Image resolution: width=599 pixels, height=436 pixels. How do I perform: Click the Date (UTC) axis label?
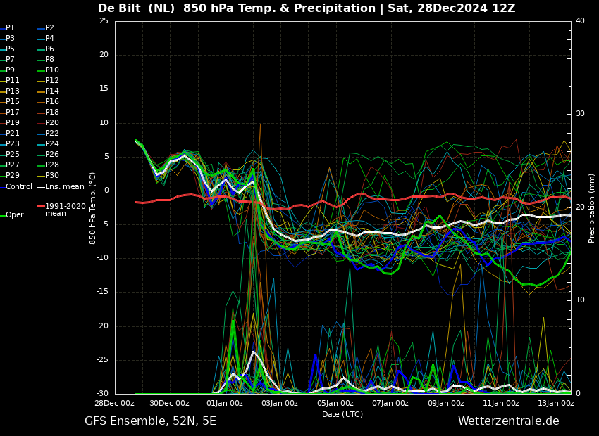(342, 414)
